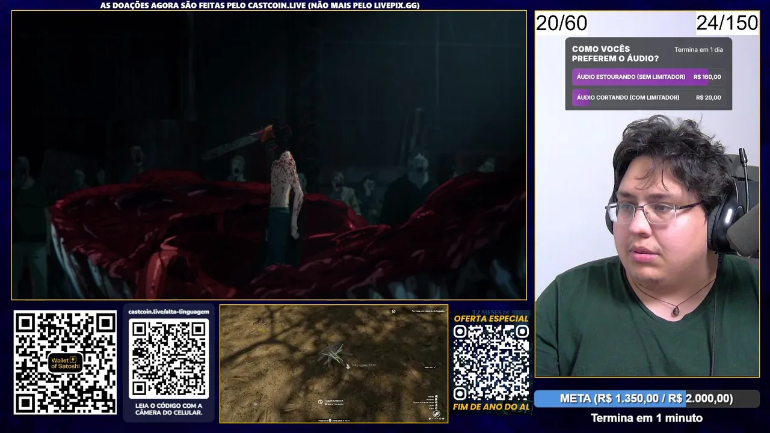Click the 'Termina em 1 dia' poll timer

tap(698, 50)
